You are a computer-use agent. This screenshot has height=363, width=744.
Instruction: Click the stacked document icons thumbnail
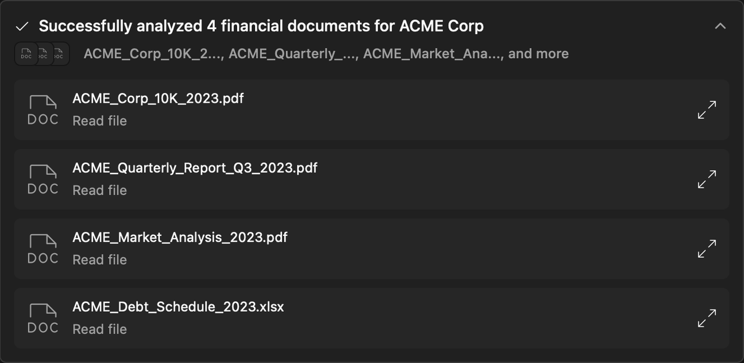[x=42, y=54]
